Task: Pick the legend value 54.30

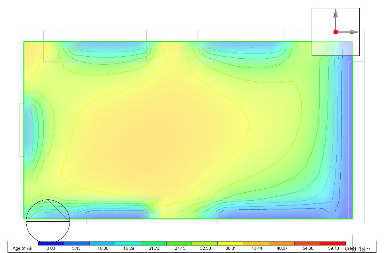Action: (308, 248)
